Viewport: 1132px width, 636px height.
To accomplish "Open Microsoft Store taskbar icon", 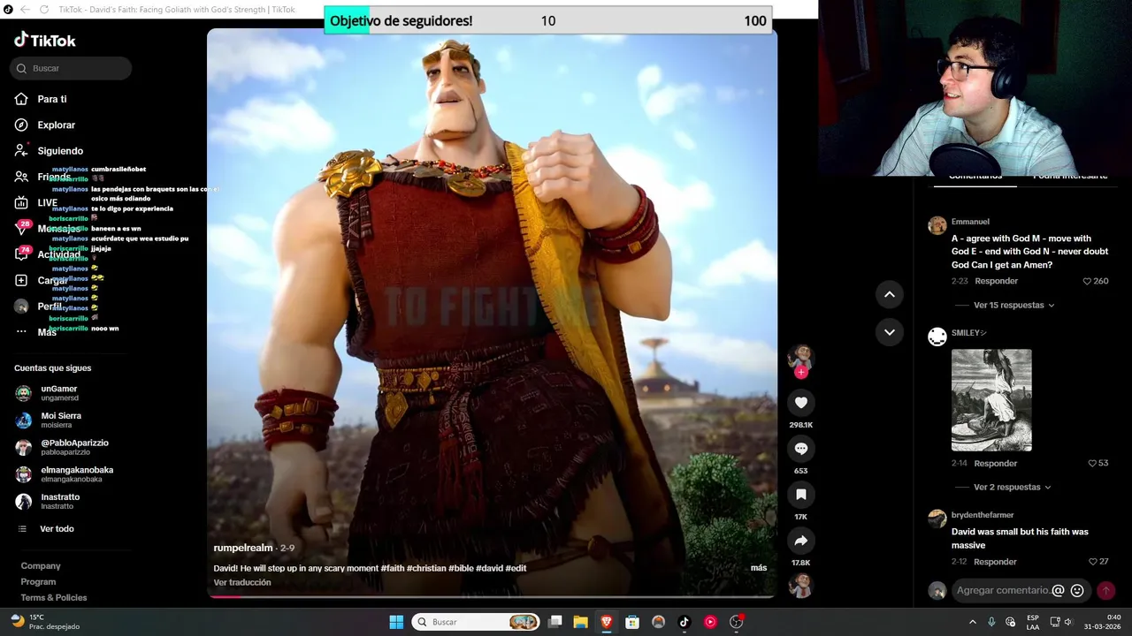I will pyautogui.click(x=632, y=622).
